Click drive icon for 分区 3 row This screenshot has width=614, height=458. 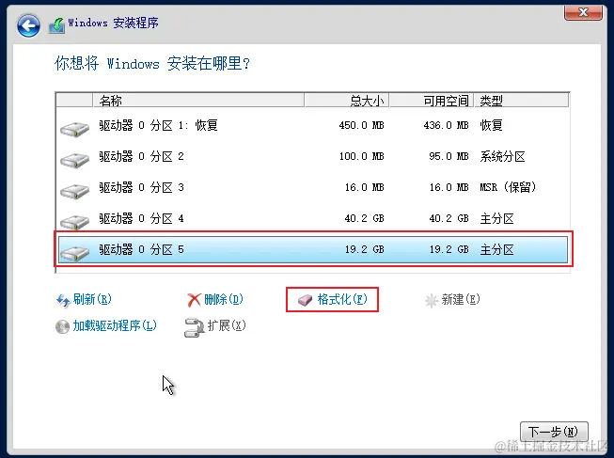[75, 190]
